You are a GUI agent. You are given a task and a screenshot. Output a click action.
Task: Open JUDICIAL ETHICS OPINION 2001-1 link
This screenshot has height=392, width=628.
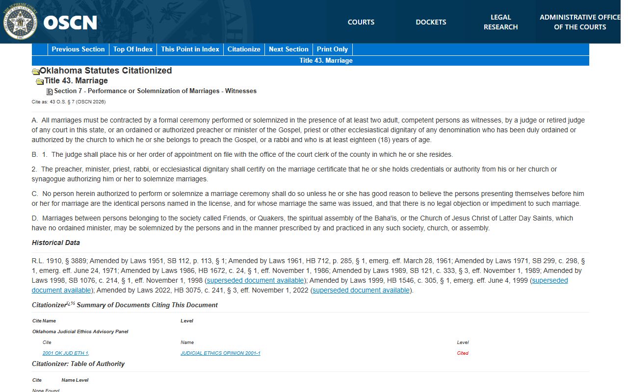pyautogui.click(x=220, y=353)
